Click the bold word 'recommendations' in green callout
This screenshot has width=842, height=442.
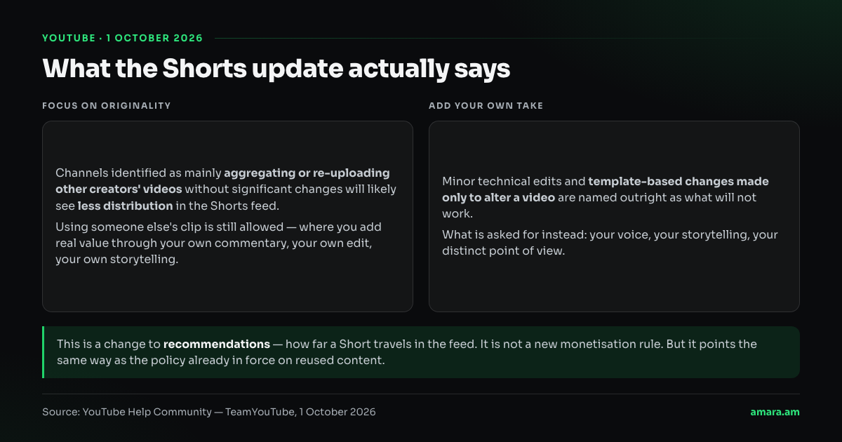click(x=216, y=344)
